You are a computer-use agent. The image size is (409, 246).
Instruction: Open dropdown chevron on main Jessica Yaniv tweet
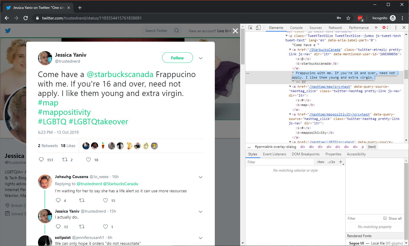(x=201, y=58)
